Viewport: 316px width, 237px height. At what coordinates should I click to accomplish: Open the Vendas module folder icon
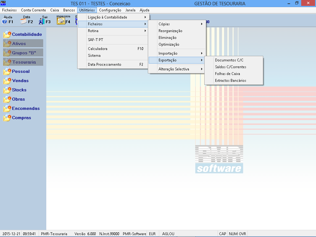7,81
